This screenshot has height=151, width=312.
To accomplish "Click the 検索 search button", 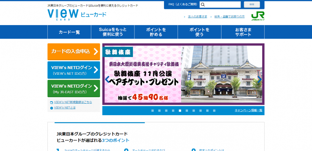I will pyautogui.click(x=252, y=5).
